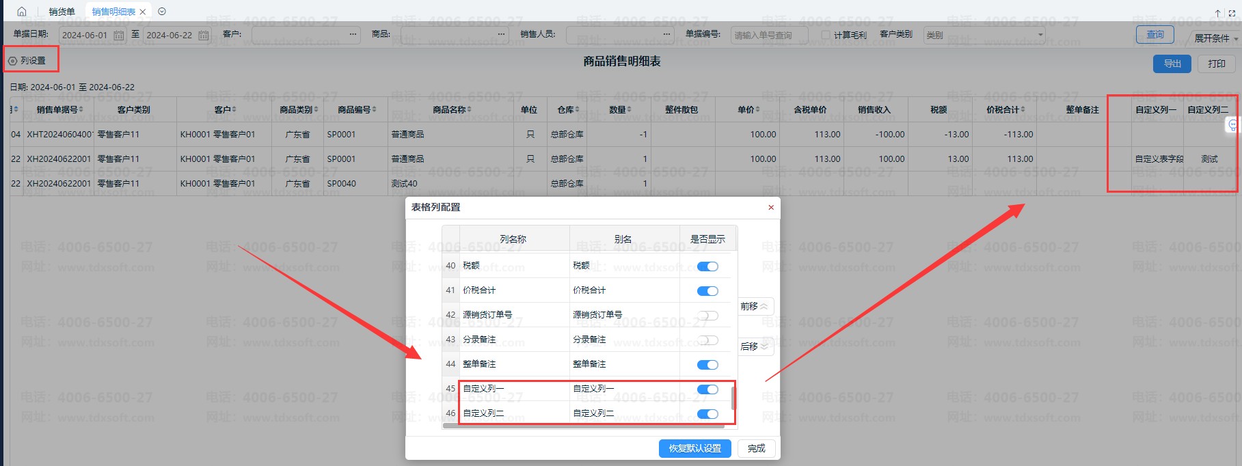Viewport: 1242px width, 466px height.
Task: Go to the home icon tab
Action: pyautogui.click(x=21, y=12)
